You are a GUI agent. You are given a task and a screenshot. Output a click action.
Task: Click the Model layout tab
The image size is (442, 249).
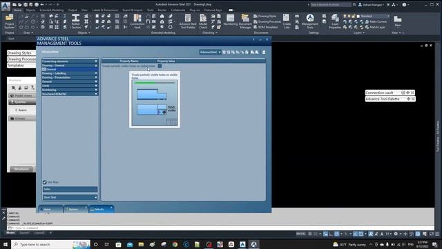(10, 233)
